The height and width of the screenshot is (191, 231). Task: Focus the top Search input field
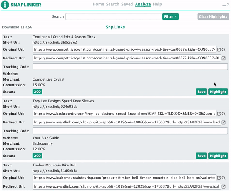coord(114,16)
